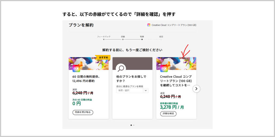Screen dimensions: 275x137
Task: Click the Creative Cloud コンプリートプラン card title
Action: (176, 81)
